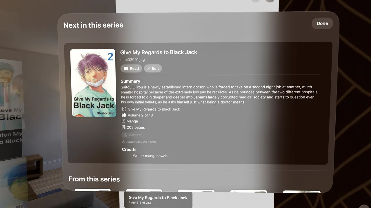Image resolution: width=371 pixels, height=208 pixels.
Task: Click the clock icon beside the added date
Action: tap(124, 142)
